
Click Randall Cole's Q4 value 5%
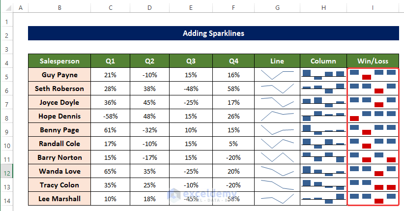[233, 144]
